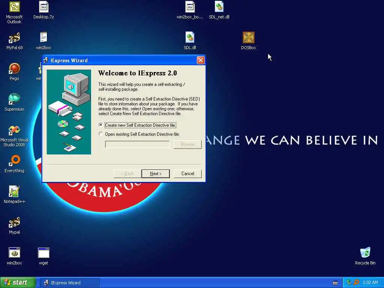Screen dimensions: 384x288
Task: Click the wizard computer illustration image
Action: (69, 112)
